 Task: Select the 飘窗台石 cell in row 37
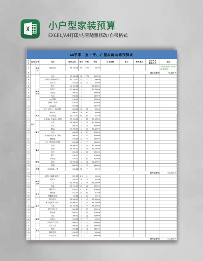coord(53,189)
